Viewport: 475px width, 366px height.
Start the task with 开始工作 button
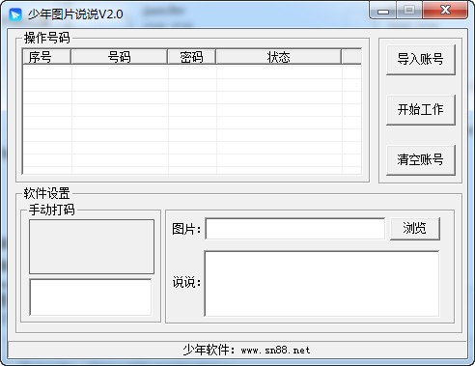pos(421,110)
